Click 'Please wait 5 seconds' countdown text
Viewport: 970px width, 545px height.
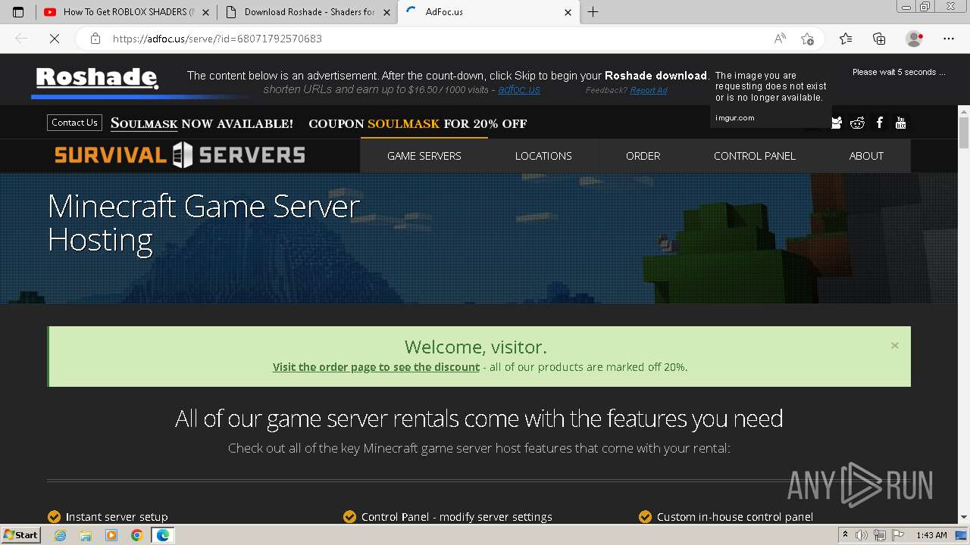[x=899, y=72]
